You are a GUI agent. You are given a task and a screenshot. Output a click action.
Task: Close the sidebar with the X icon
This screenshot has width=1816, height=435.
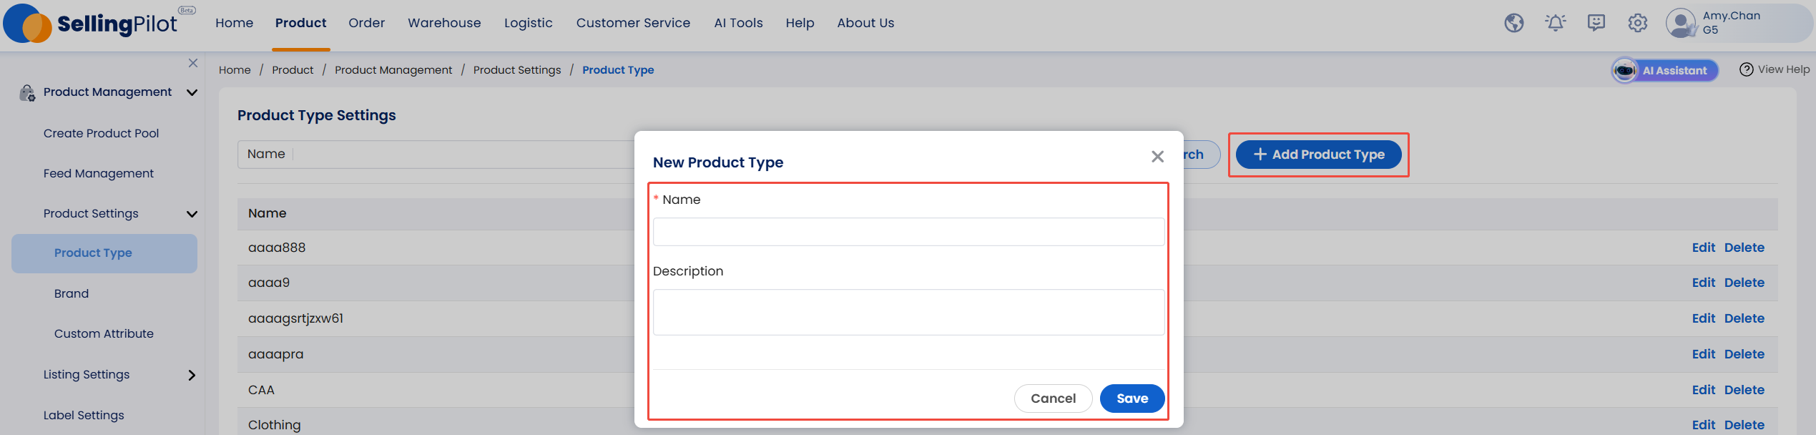tap(193, 63)
